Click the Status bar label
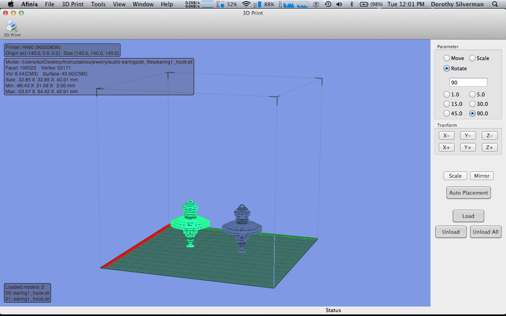The image size is (506, 316). point(333,310)
